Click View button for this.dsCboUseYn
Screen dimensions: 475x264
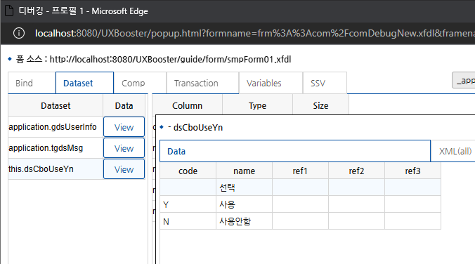[124, 169]
